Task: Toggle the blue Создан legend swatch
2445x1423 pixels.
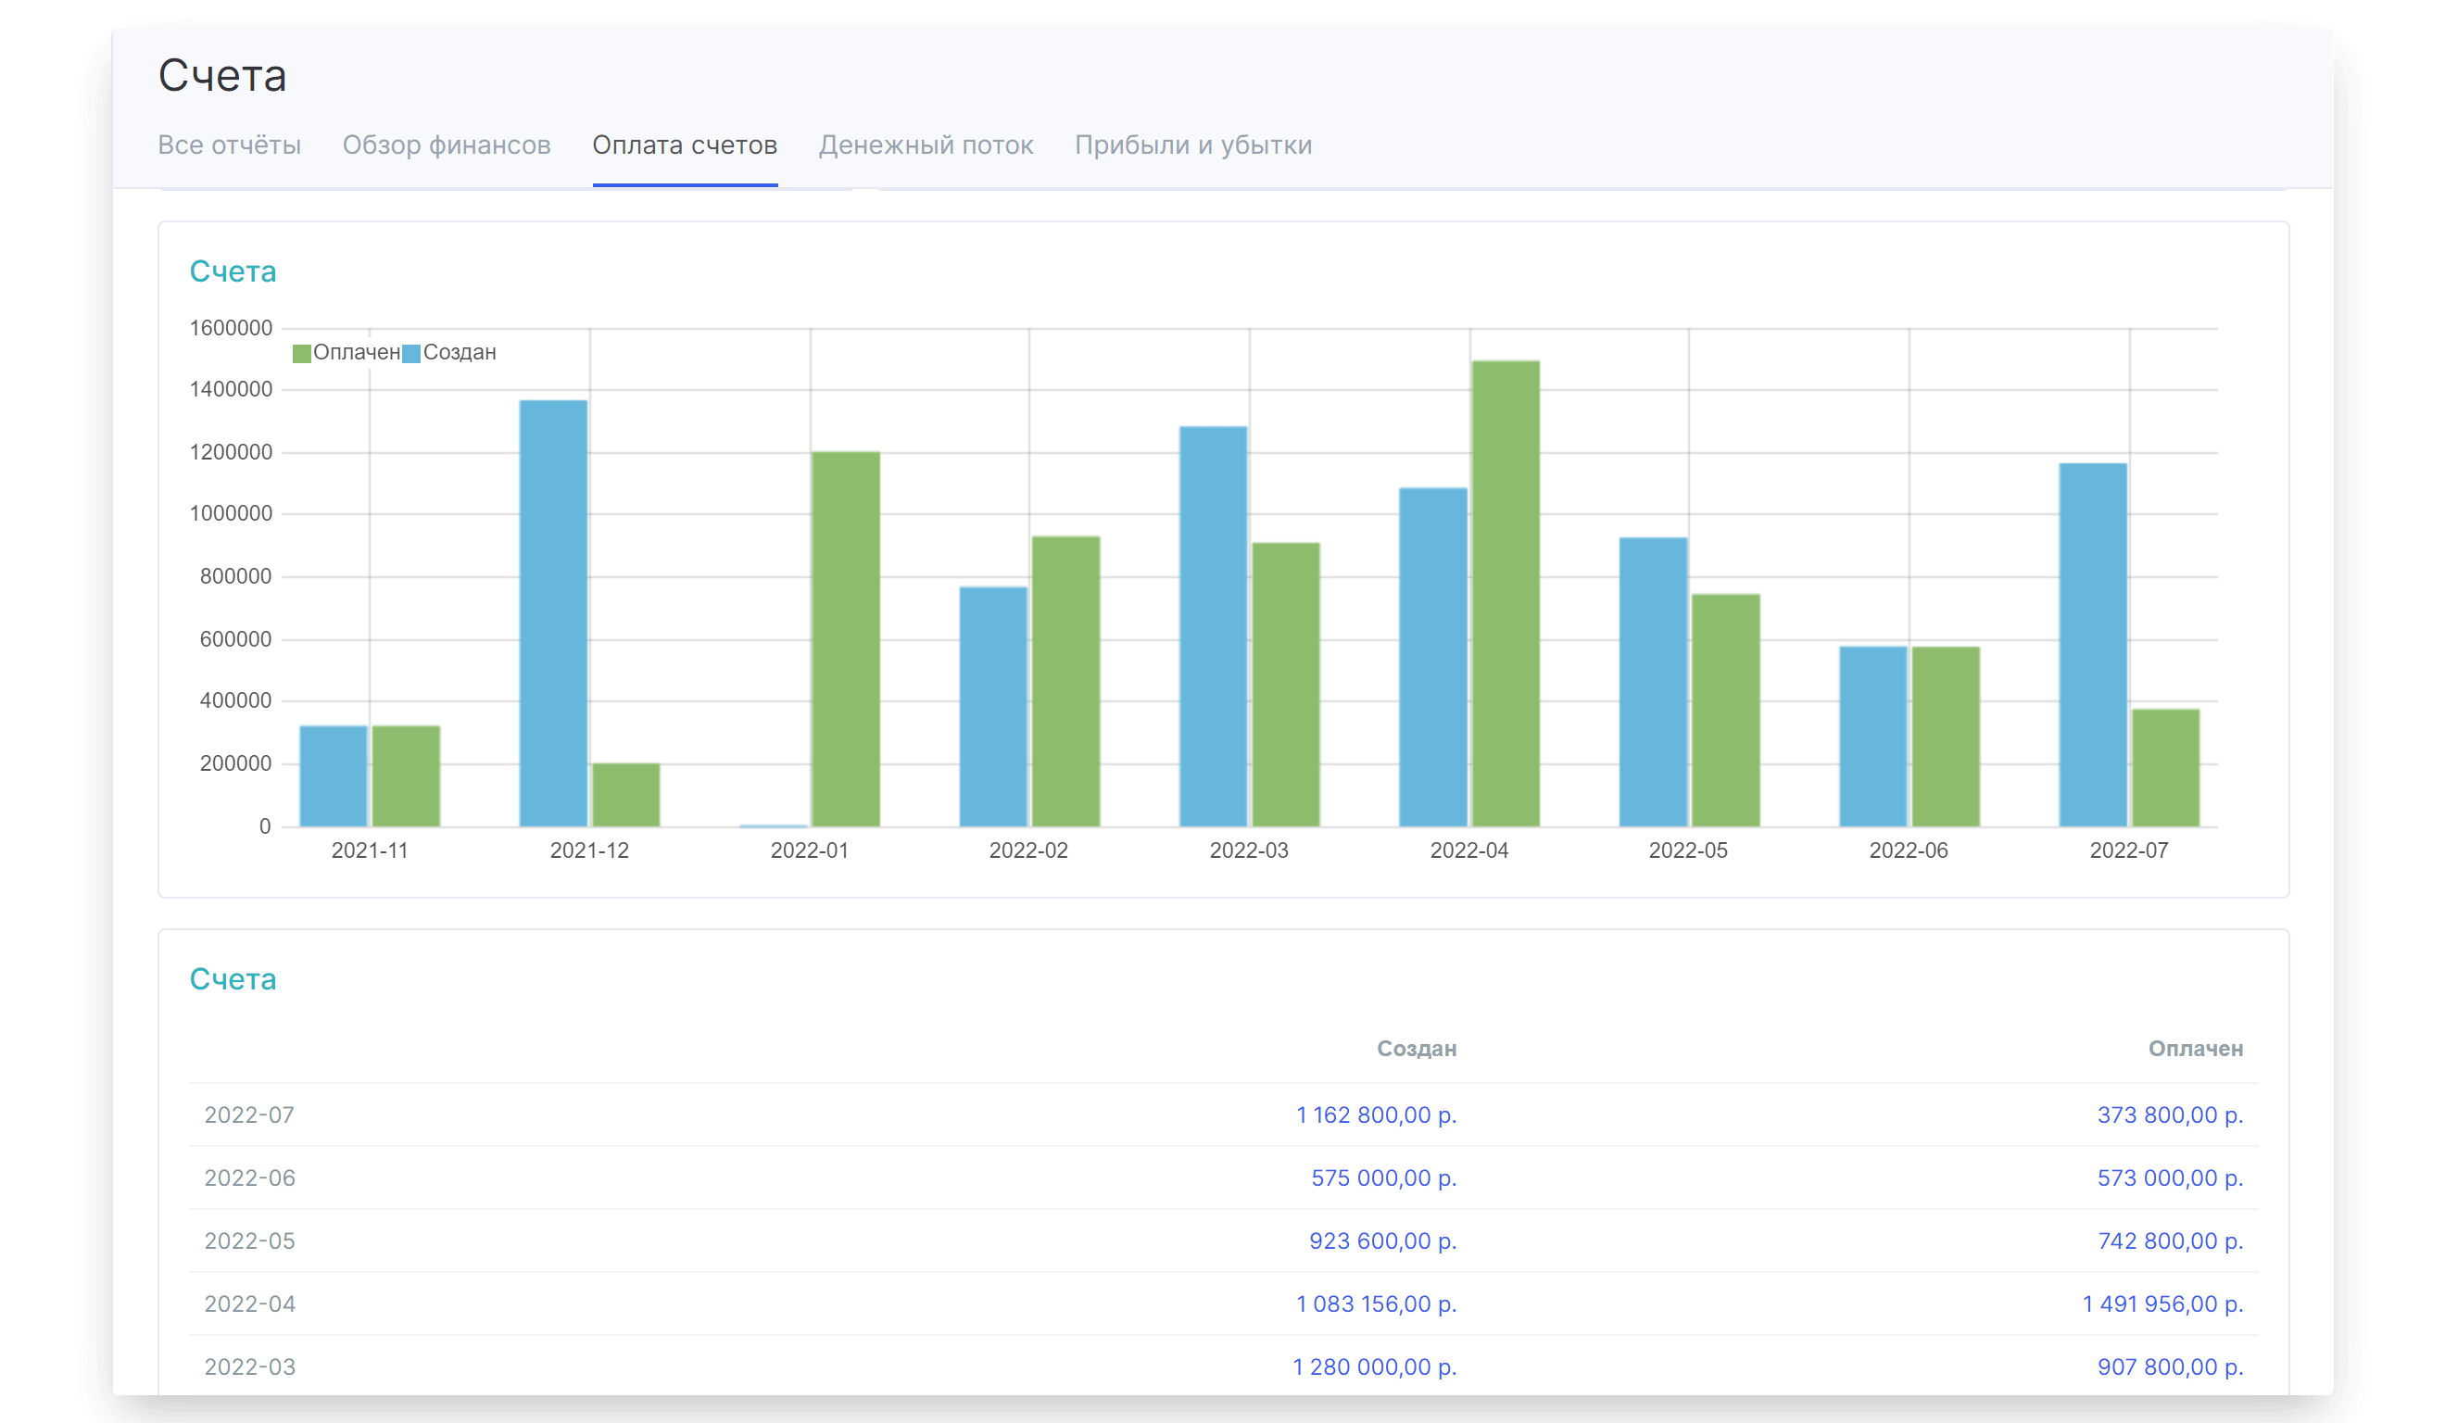Action: [411, 353]
